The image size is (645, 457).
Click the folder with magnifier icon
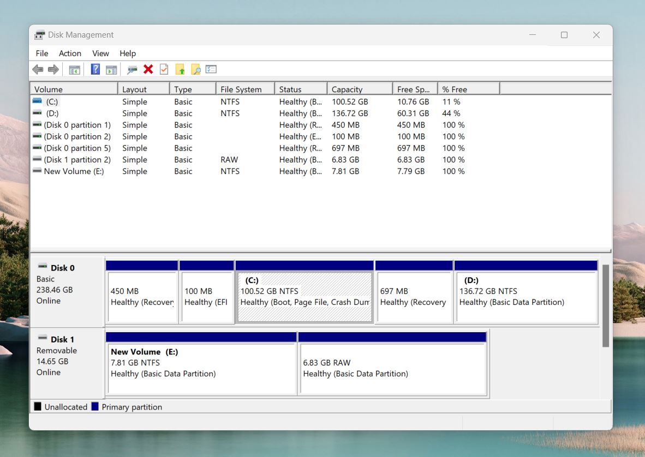pos(196,69)
